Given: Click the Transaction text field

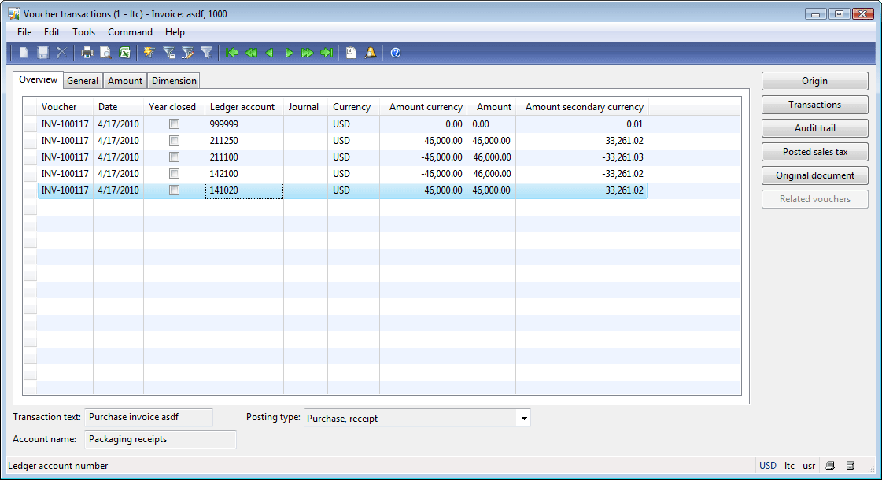Looking at the screenshot, I should (149, 417).
